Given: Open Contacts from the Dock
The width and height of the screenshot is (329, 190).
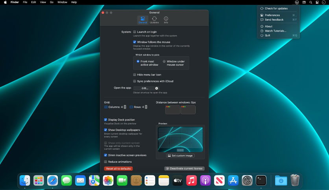Looking at the screenshot, I should (136, 180).
